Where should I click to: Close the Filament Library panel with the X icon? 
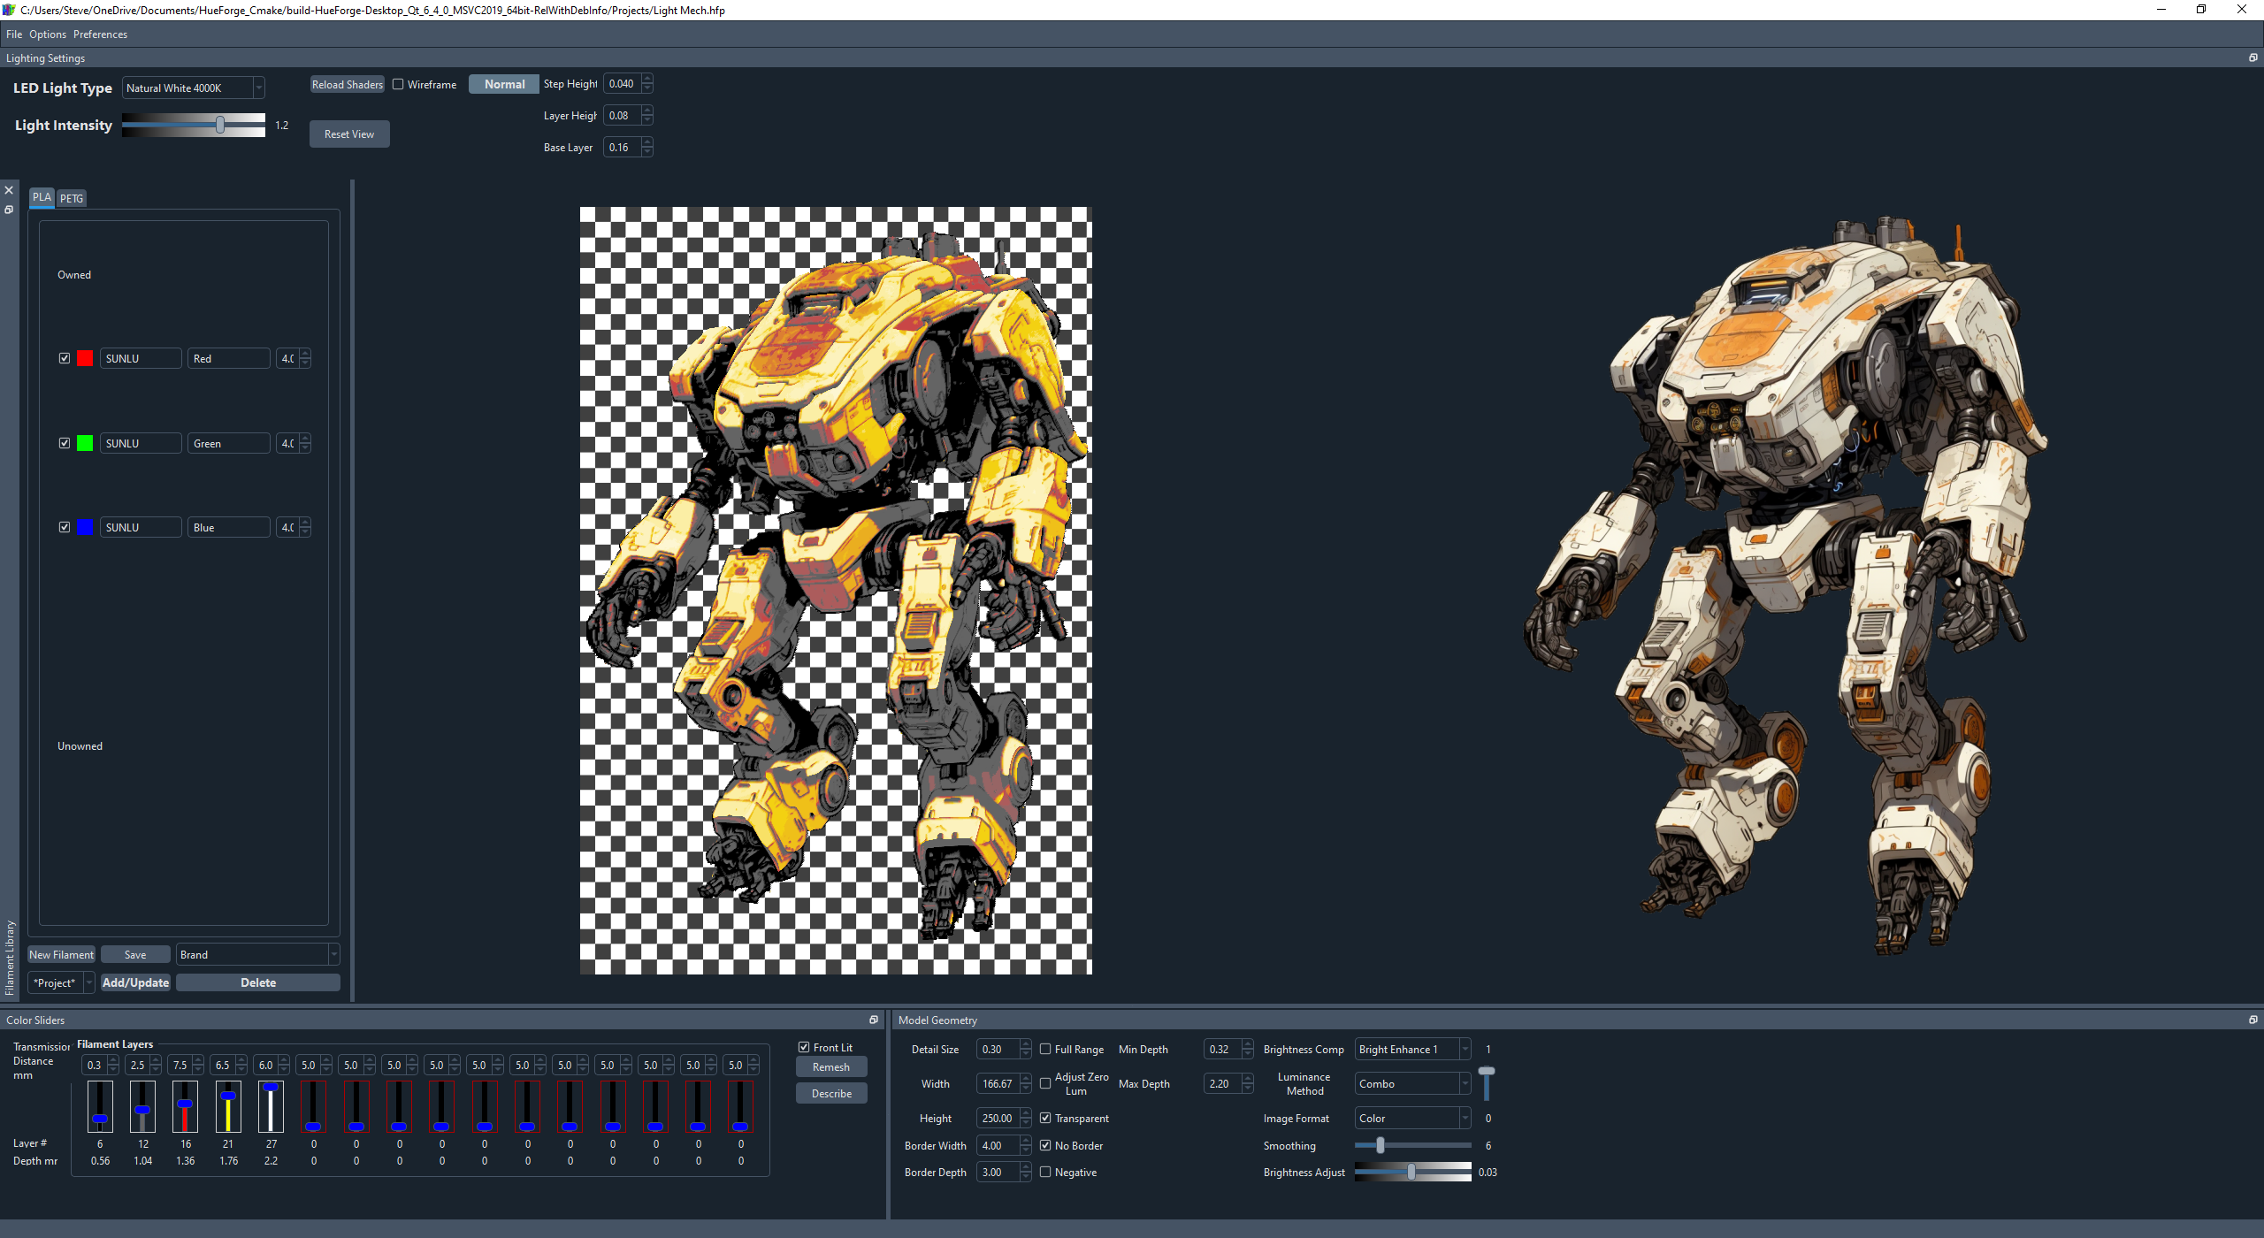9,190
